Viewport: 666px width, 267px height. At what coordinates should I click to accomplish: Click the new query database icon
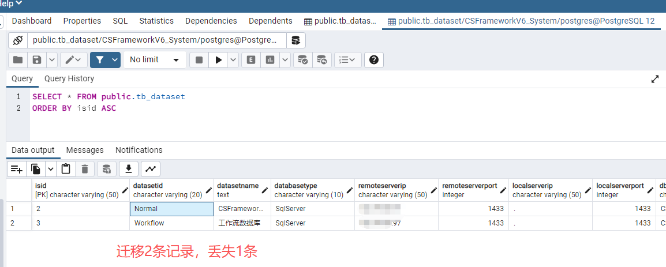pos(296,41)
